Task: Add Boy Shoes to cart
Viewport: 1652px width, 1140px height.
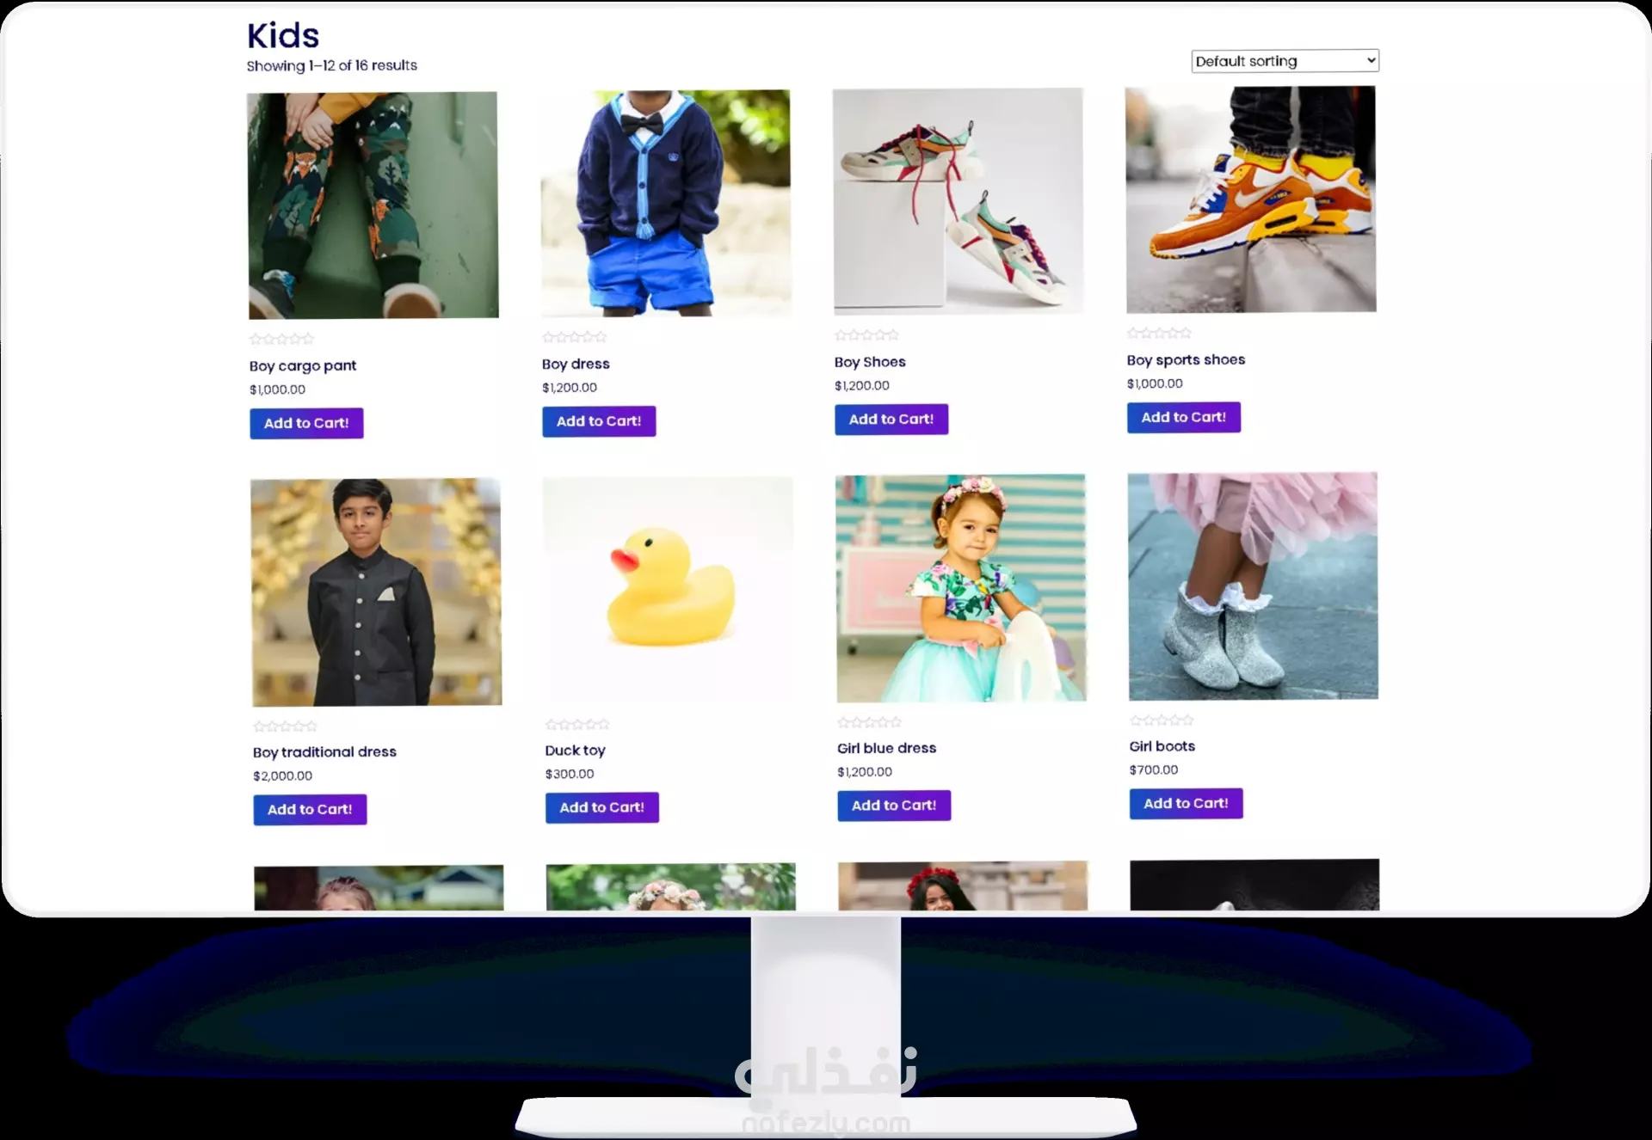Action: (891, 420)
